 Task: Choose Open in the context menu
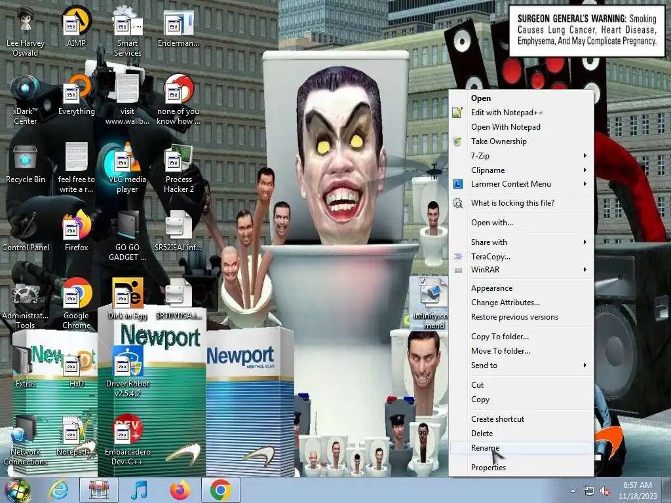(x=522, y=98)
